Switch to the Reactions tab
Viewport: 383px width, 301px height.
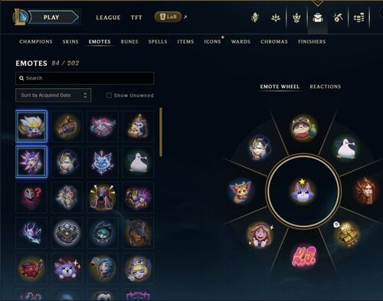(326, 87)
